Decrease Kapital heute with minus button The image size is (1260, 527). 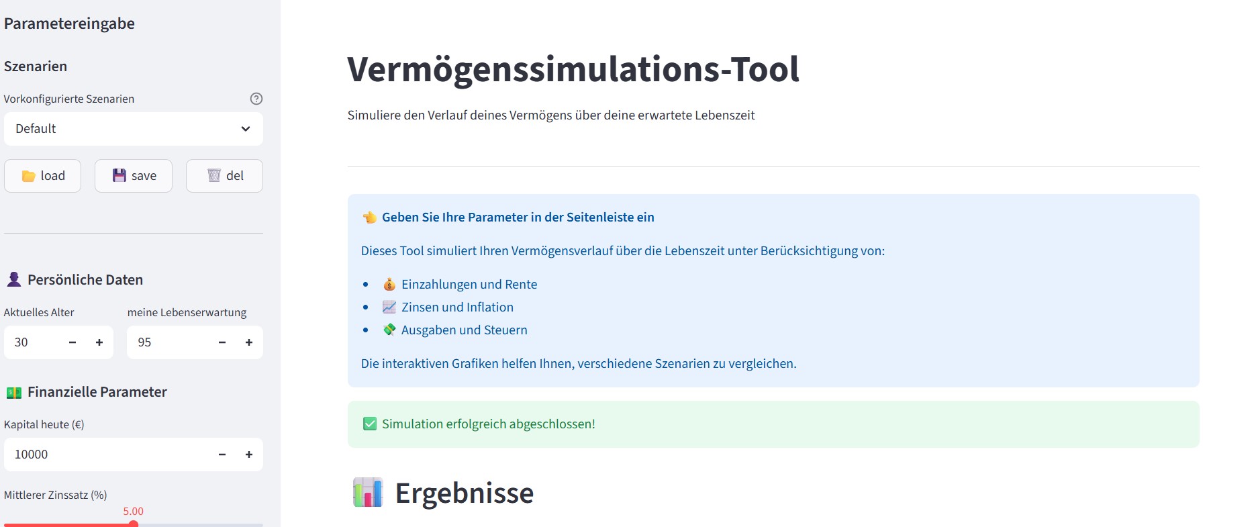click(222, 454)
